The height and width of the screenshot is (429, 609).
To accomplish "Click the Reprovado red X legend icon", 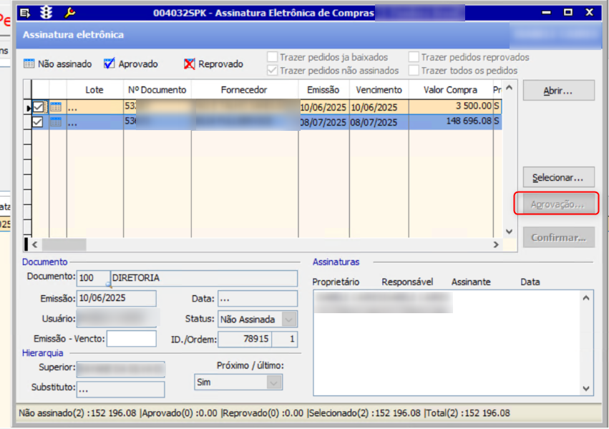I will 189,64.
